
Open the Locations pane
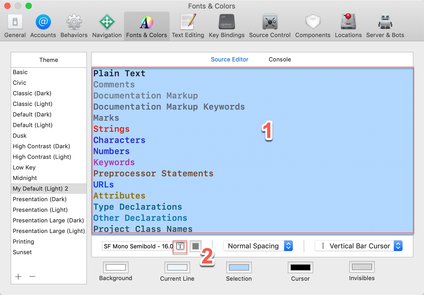point(348,26)
